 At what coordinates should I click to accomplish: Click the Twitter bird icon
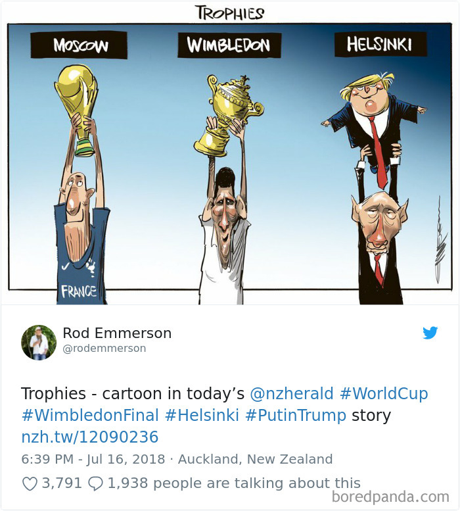pyautogui.click(x=430, y=333)
